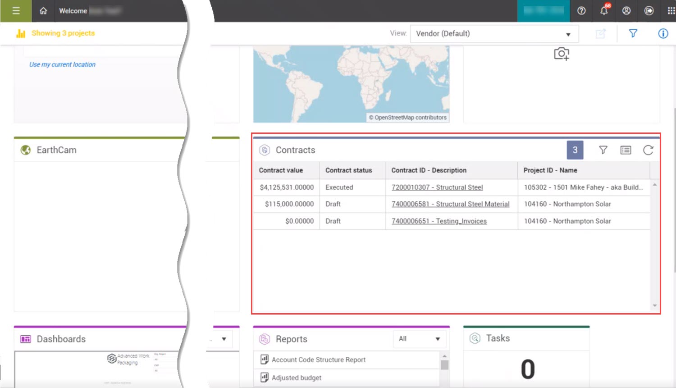
Task: Open Contracts list view icon
Action: (626, 150)
